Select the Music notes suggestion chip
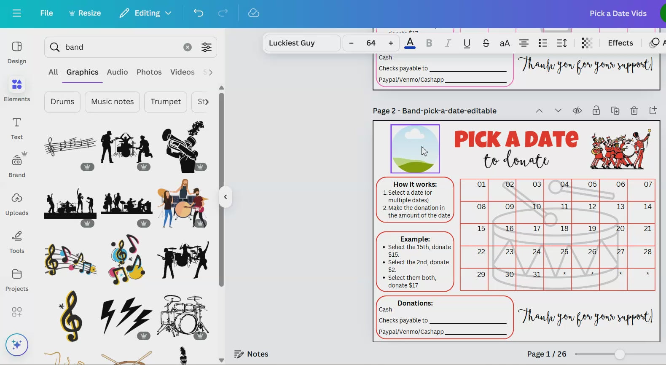This screenshot has height=365, width=666. [112, 102]
